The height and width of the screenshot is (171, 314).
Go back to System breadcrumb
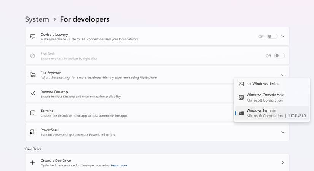click(37, 19)
